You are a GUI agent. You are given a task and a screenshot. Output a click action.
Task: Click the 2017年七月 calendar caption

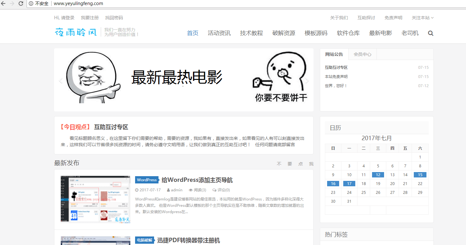click(x=377, y=138)
